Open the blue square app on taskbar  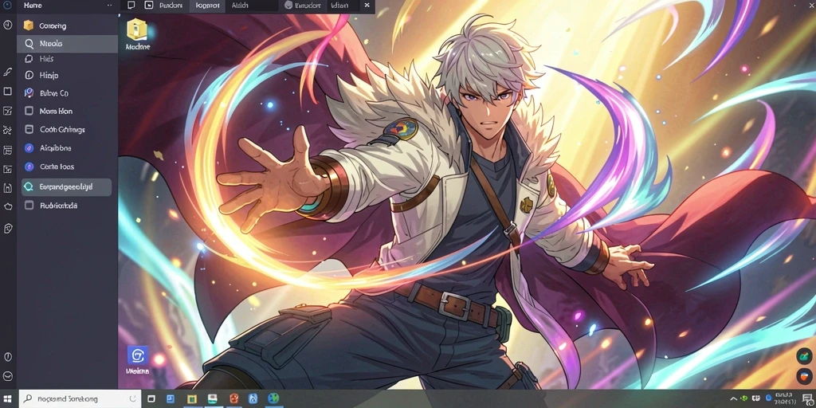[x=171, y=399]
